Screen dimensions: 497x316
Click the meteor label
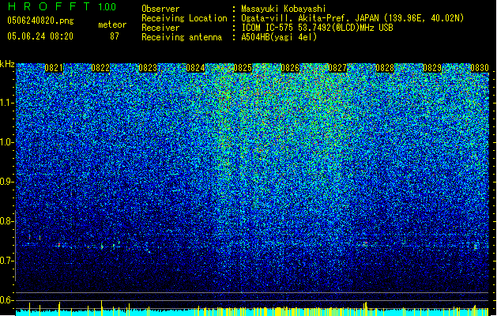(x=112, y=25)
